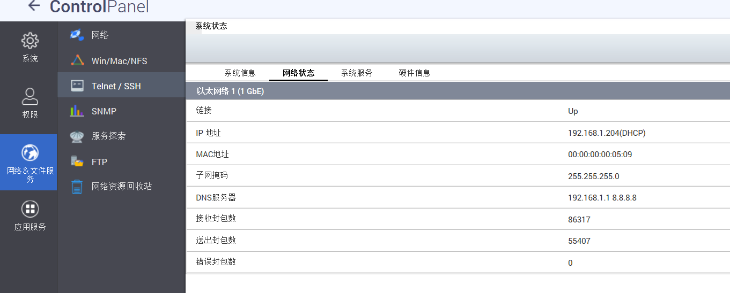Open the 网络资源回收站 trash icon
Image resolution: width=730 pixels, height=293 pixels.
(77, 187)
